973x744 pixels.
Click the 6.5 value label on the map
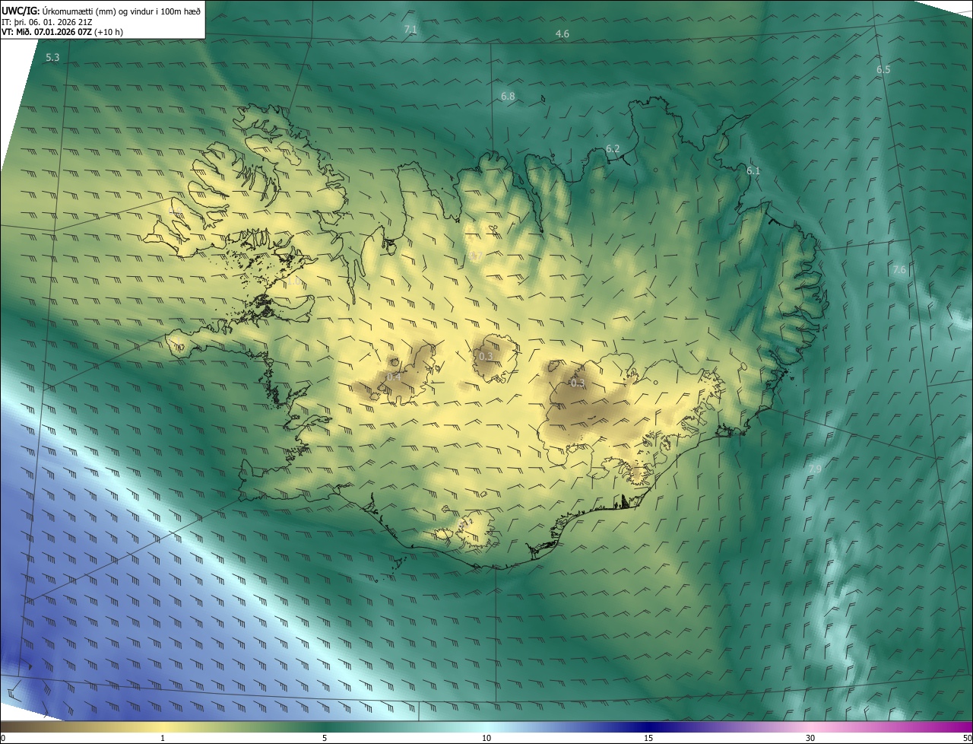[883, 70]
